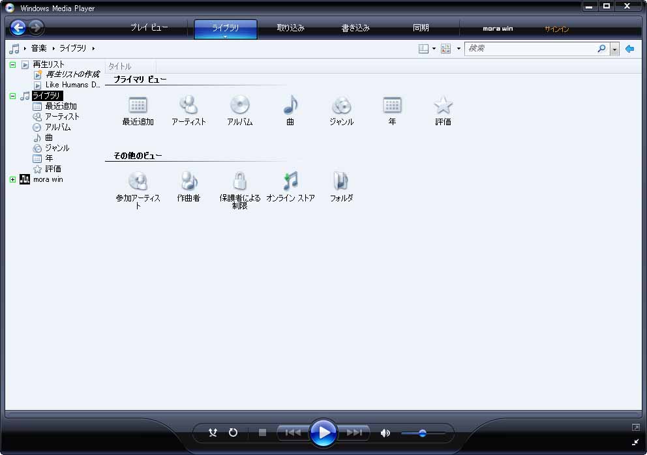Open the view options dropdown arrow
Screen dimensions: 647x455
(x=459, y=49)
